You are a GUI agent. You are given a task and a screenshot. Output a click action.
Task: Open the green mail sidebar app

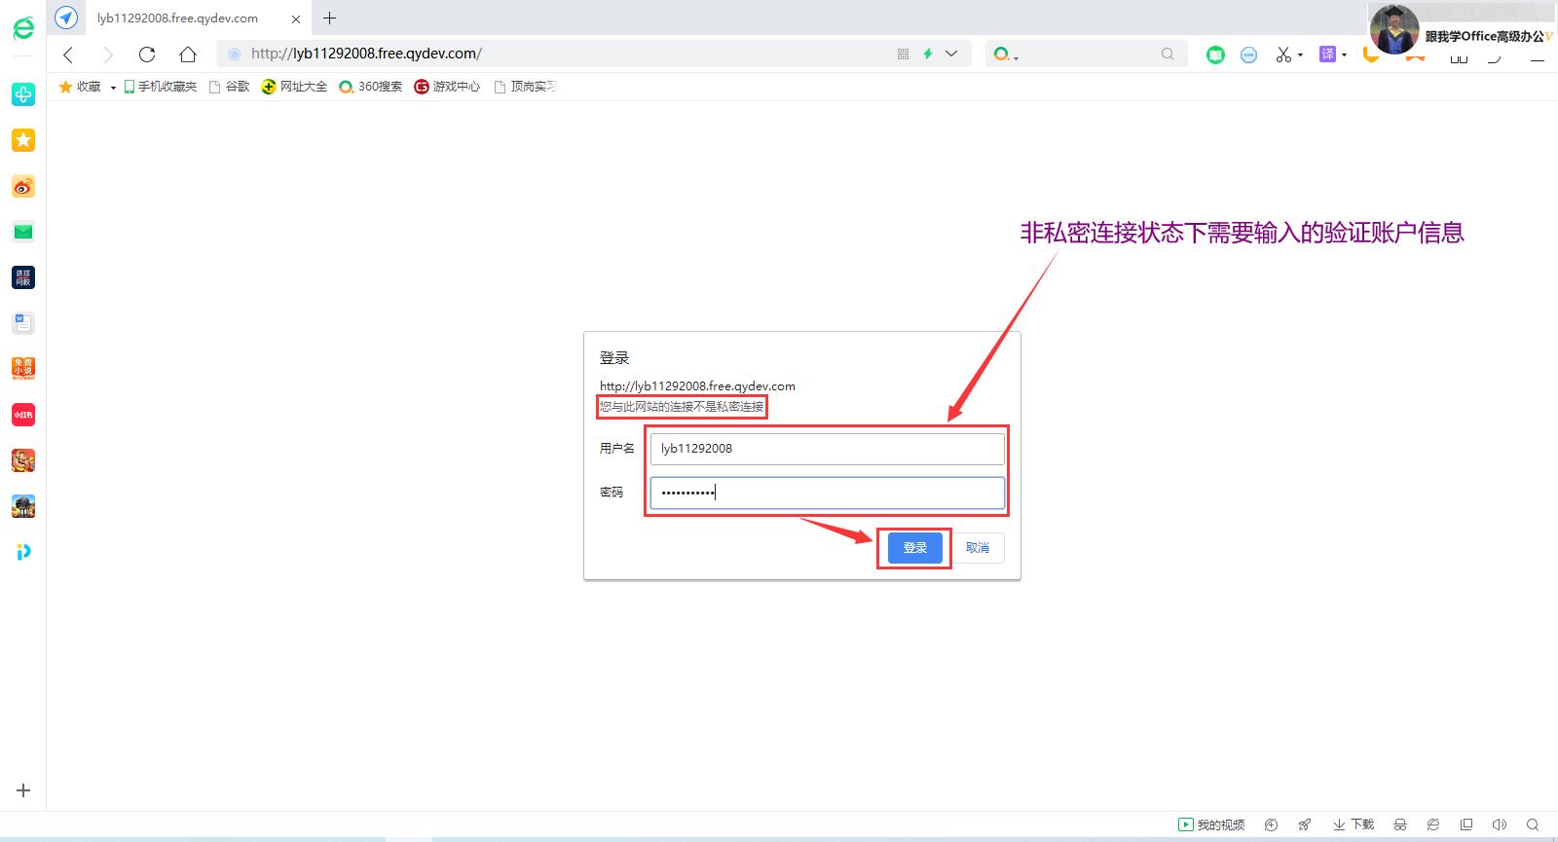pos(23,232)
